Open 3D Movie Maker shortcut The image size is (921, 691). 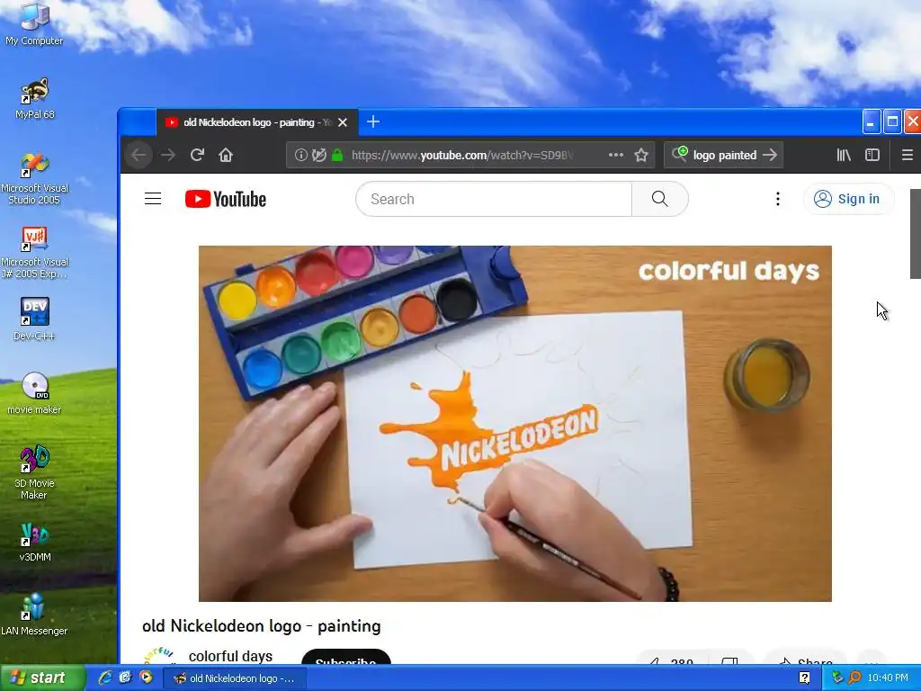[34, 471]
